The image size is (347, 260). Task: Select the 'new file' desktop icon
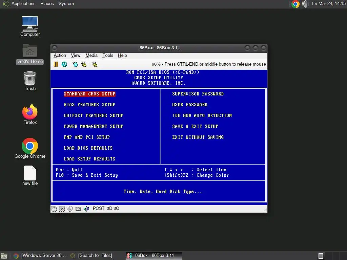(x=30, y=176)
